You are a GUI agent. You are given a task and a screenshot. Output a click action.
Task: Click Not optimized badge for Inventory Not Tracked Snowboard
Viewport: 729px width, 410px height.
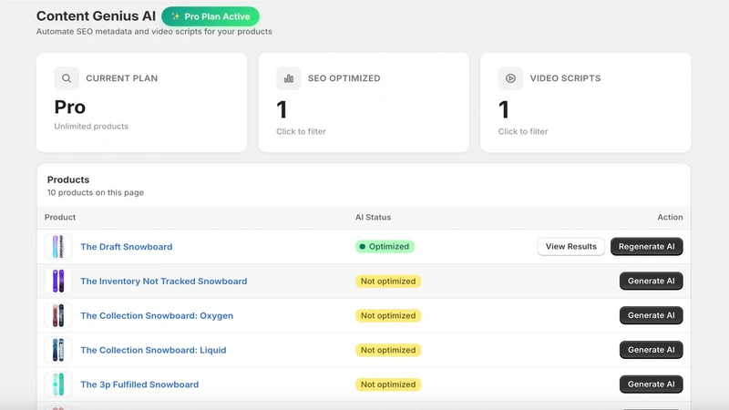(388, 281)
